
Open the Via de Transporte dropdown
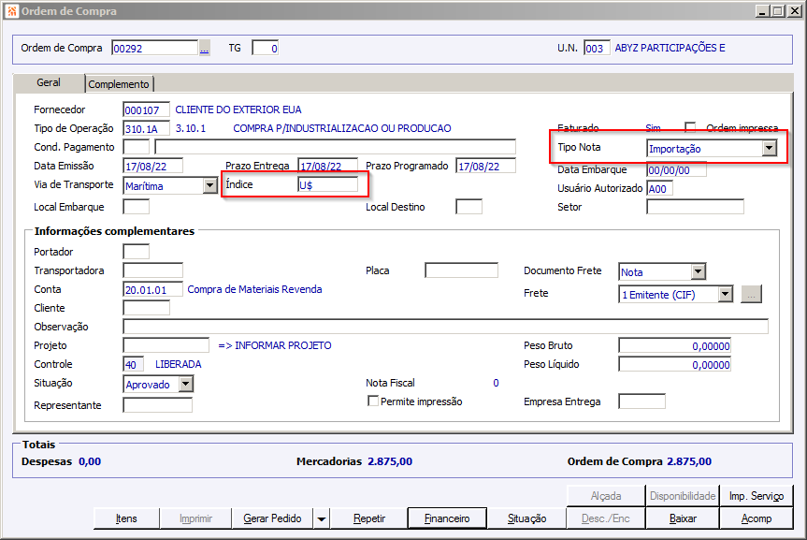coord(210,185)
